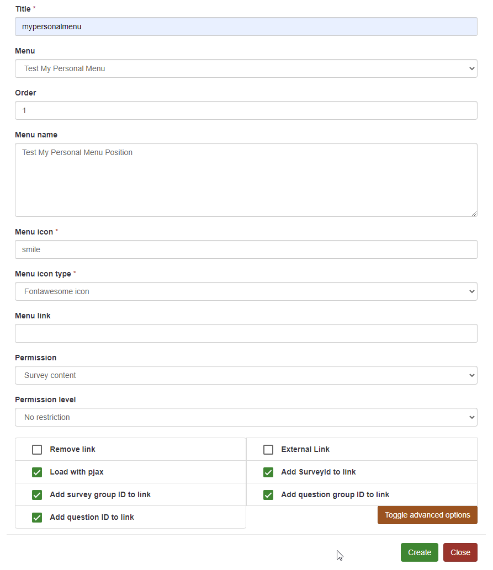Check the Remove link checkbox
493x570 pixels.
(x=37, y=450)
